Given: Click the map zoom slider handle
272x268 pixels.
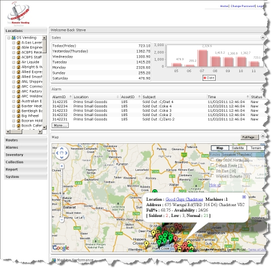Looking at the screenshot, I should pos(62,196).
